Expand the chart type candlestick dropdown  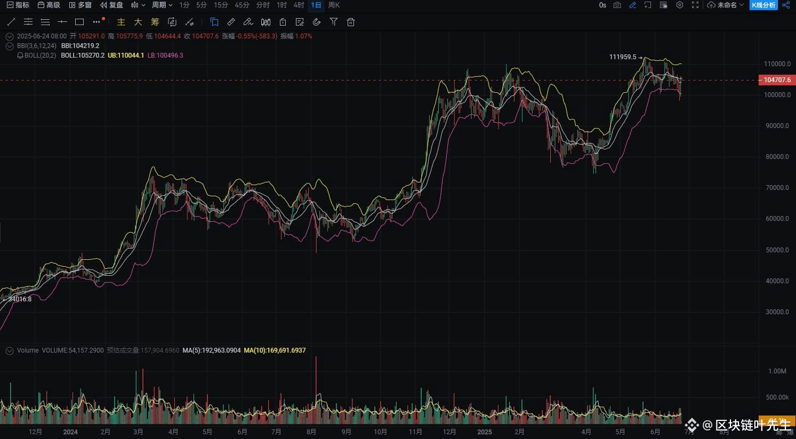tap(138, 5)
